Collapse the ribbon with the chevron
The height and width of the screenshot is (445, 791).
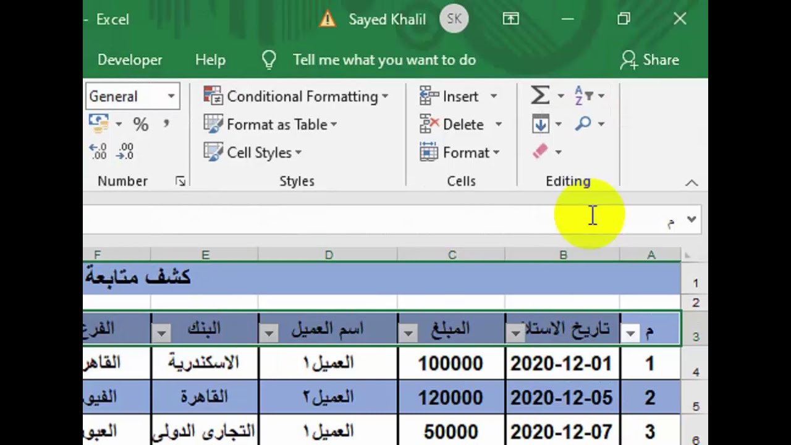[x=692, y=183]
